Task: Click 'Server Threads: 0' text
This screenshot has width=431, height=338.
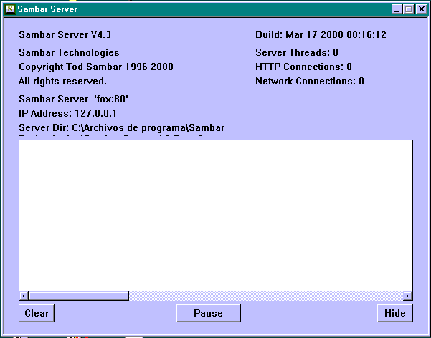Action: point(297,52)
